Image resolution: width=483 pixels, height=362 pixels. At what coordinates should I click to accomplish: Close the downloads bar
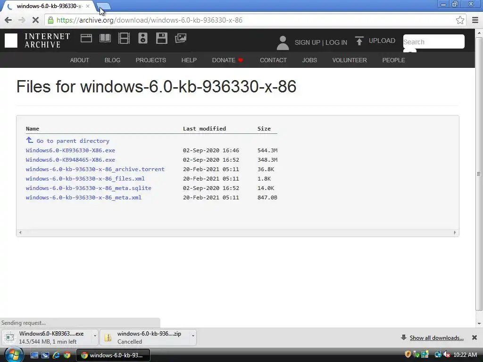[x=475, y=337]
